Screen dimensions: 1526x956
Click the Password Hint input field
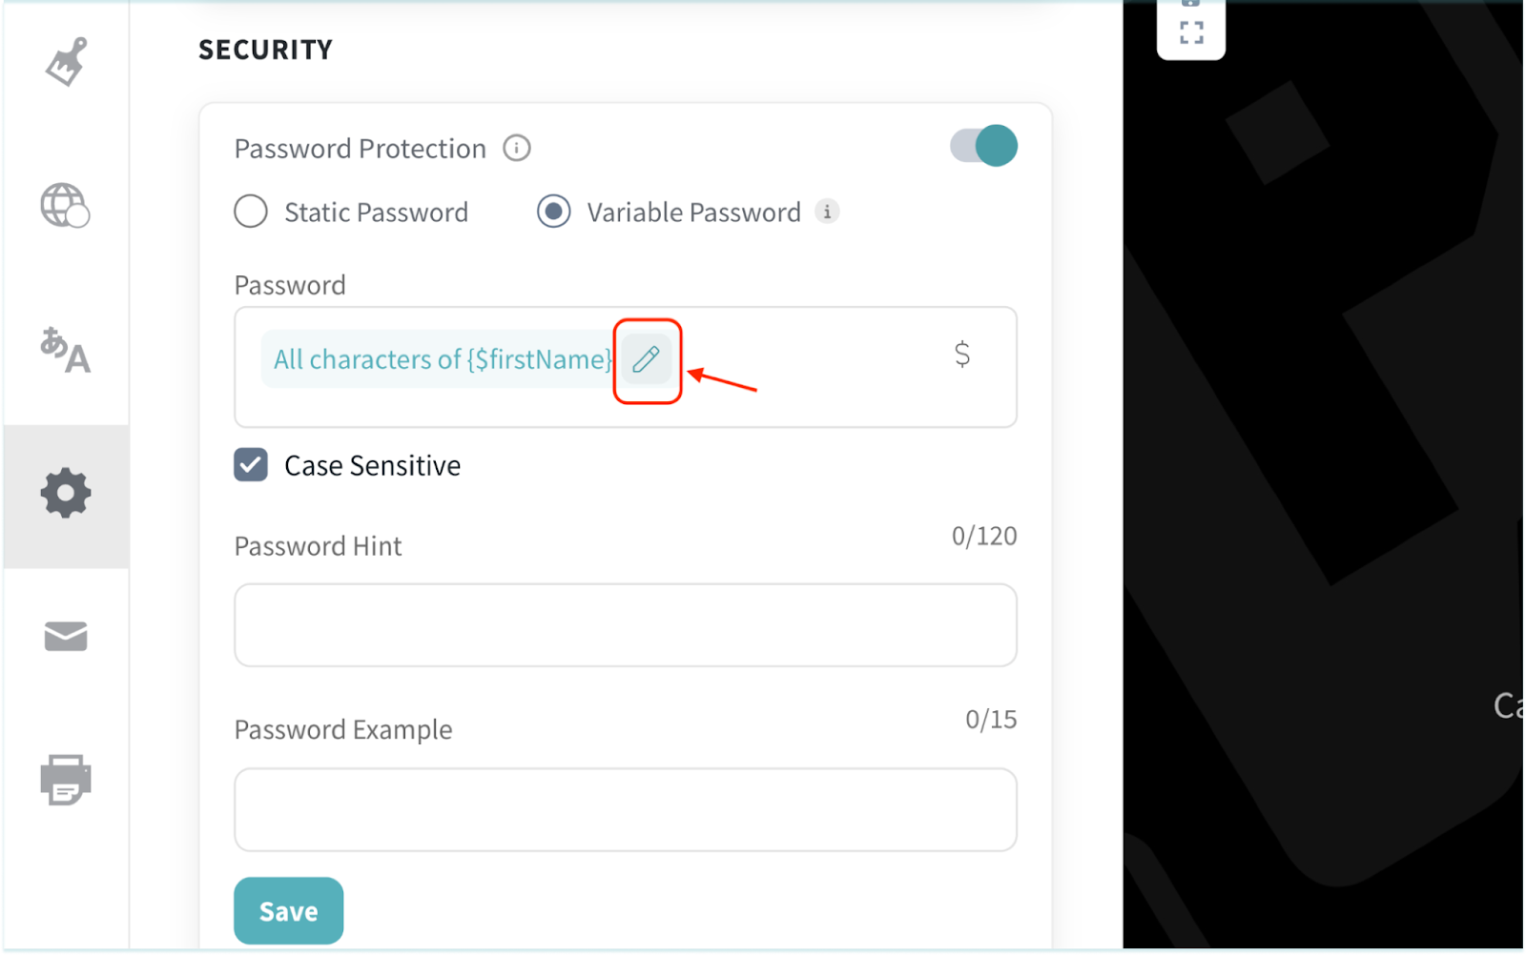coord(625,625)
